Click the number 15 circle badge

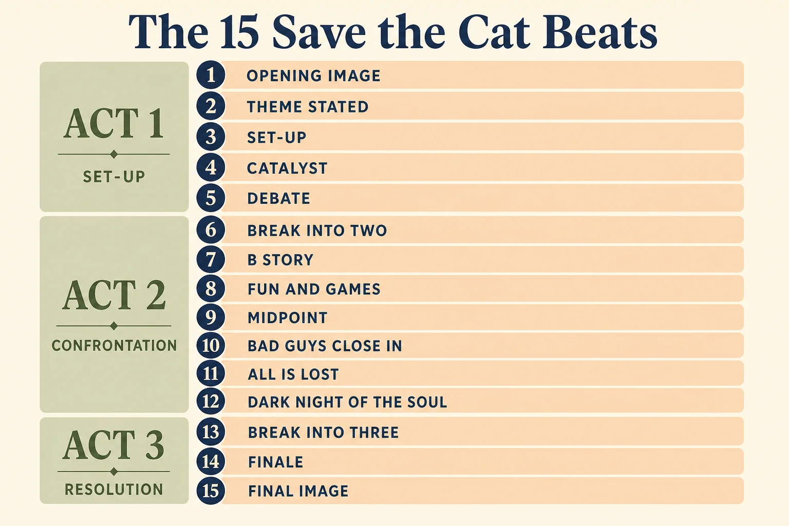(211, 491)
